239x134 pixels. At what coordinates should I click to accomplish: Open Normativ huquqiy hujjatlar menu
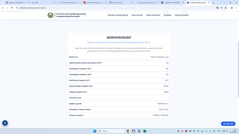click(118, 15)
